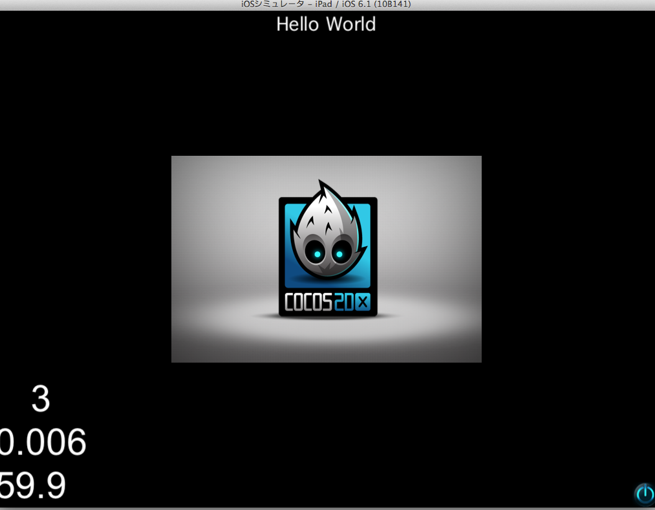Click the iOS simulator window title bar
This screenshot has height=510, width=655.
point(327,5)
